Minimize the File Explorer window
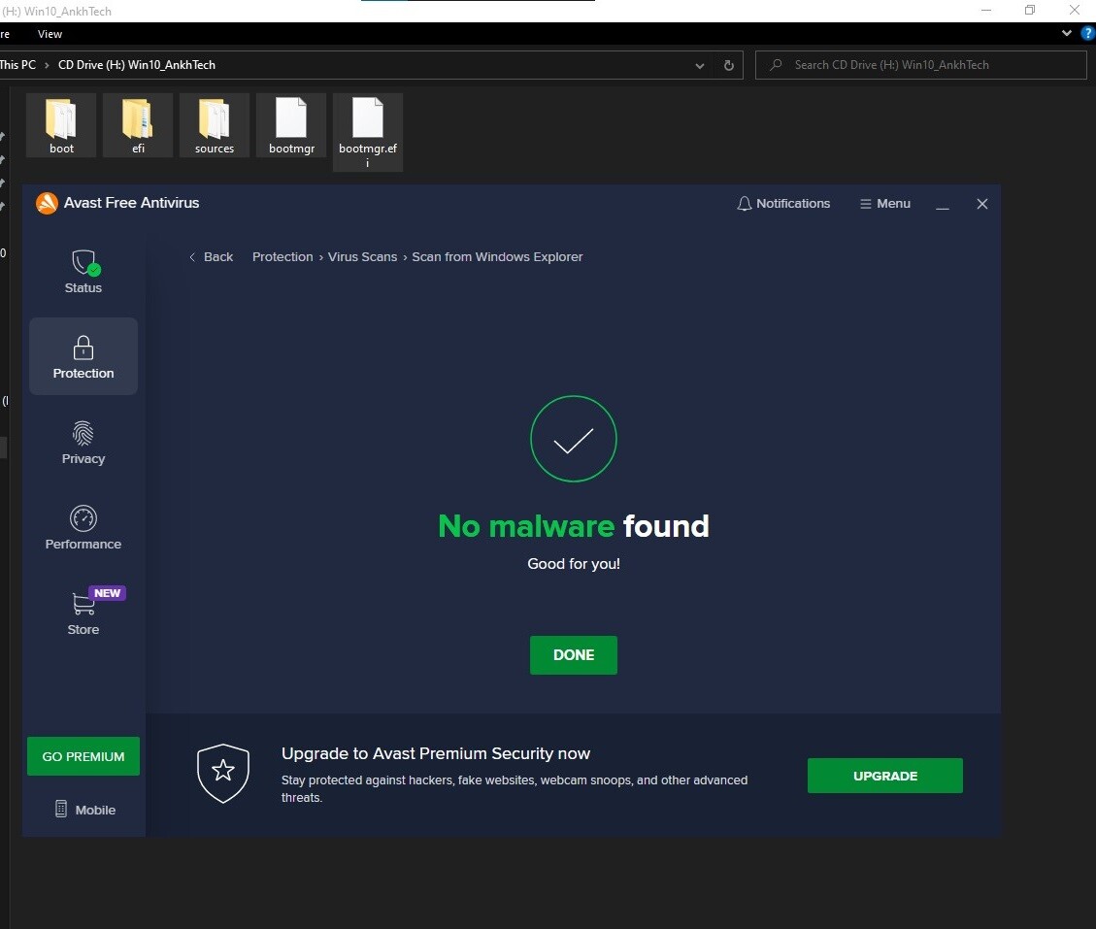 985,10
